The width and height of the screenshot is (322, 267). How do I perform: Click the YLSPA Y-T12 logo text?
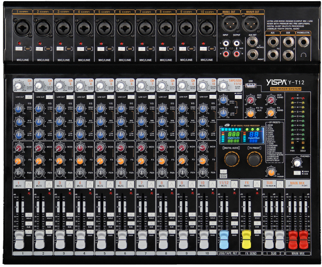coord(285,82)
